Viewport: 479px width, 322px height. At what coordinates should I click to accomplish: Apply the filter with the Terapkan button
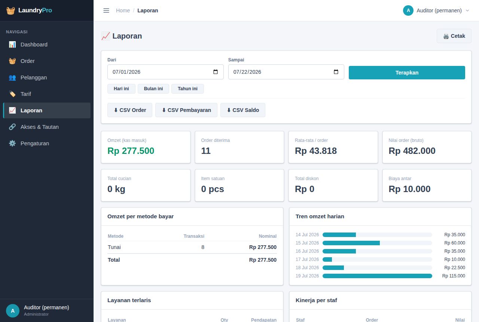(x=407, y=73)
